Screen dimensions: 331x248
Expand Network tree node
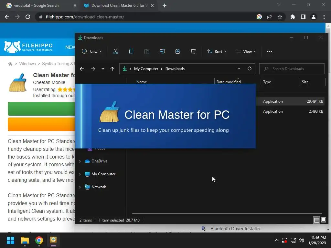coord(80,187)
